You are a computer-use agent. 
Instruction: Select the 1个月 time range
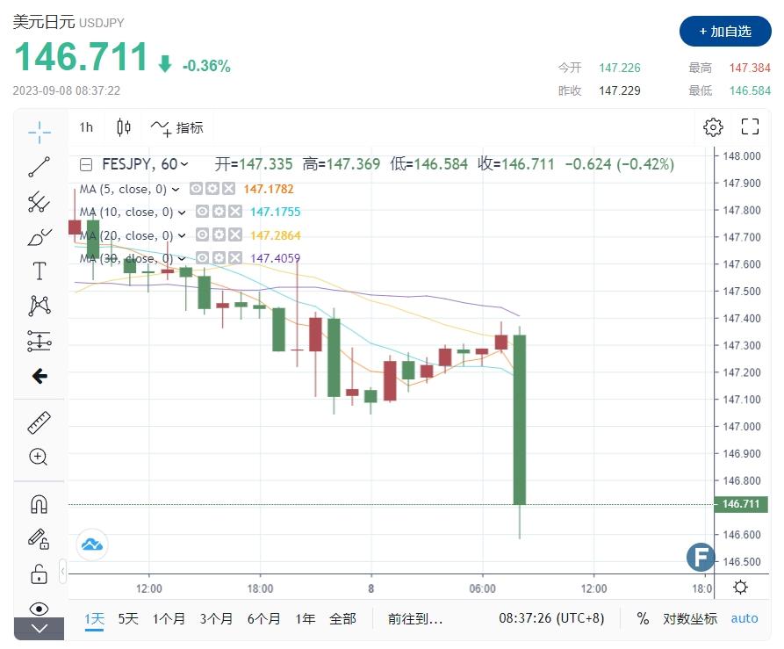pyautogui.click(x=169, y=618)
